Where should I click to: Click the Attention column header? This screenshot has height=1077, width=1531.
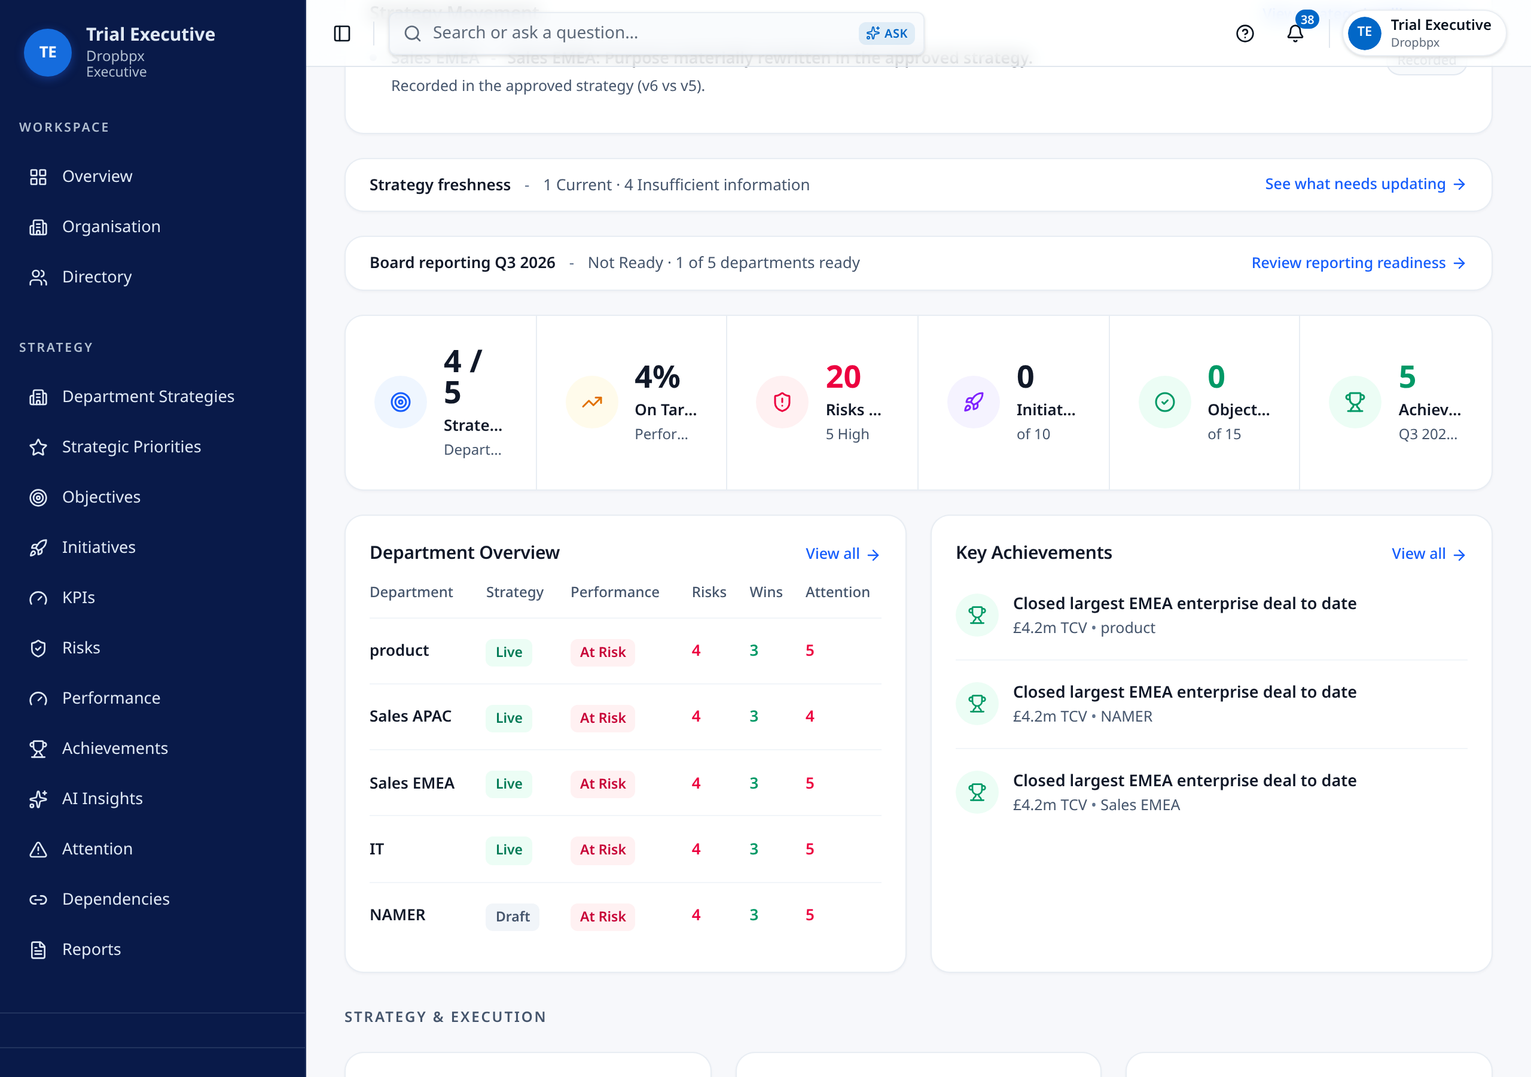[837, 592]
